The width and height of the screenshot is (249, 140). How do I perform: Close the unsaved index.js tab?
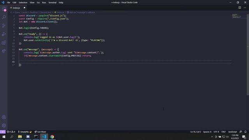click(25, 8)
